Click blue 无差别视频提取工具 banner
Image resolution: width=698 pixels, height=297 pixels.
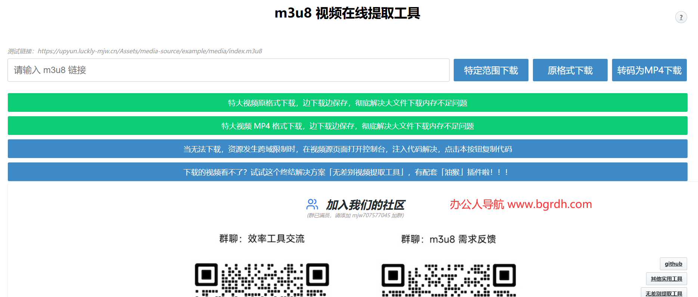(347, 172)
